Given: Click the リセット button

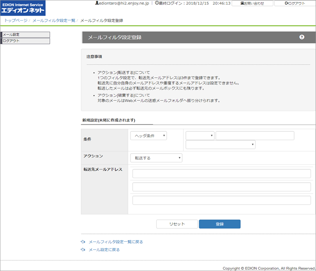Looking at the screenshot, I should coord(177,224).
